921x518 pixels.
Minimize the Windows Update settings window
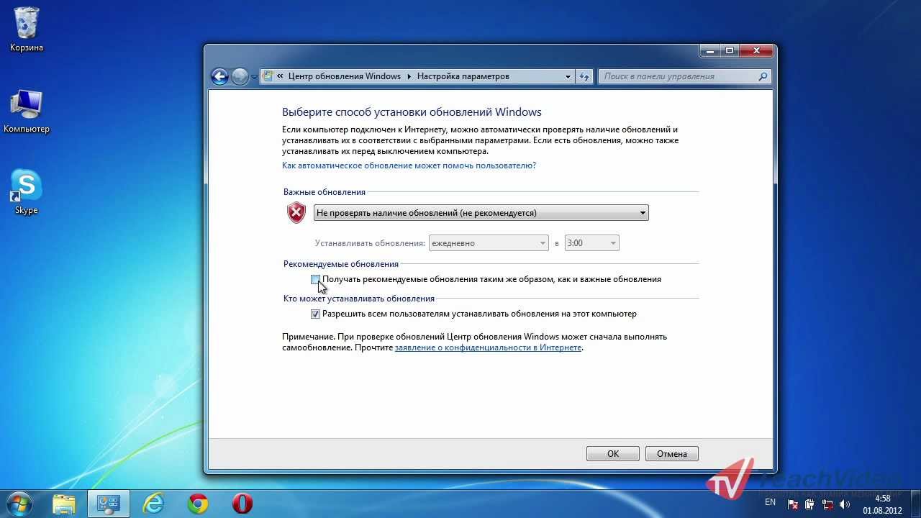click(709, 51)
